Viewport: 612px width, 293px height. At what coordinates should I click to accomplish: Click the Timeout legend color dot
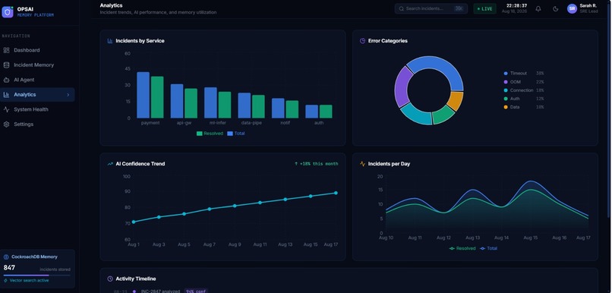506,74
